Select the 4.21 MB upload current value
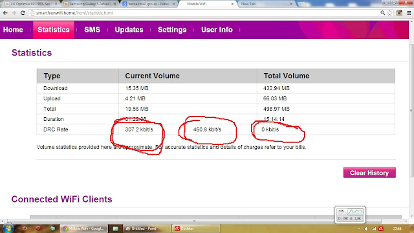The width and height of the screenshot is (414, 233). [135, 98]
